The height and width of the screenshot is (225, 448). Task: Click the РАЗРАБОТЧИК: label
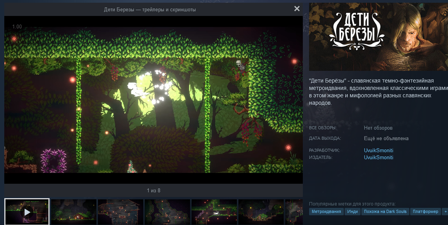point(324,150)
